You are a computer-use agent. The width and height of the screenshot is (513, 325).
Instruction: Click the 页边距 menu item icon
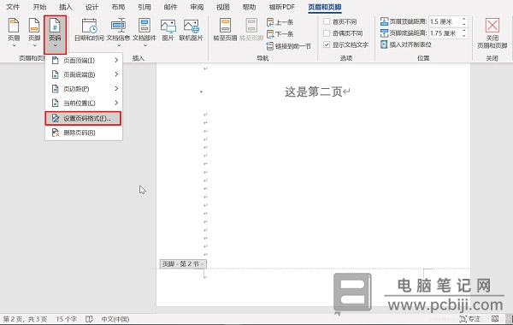click(56, 89)
